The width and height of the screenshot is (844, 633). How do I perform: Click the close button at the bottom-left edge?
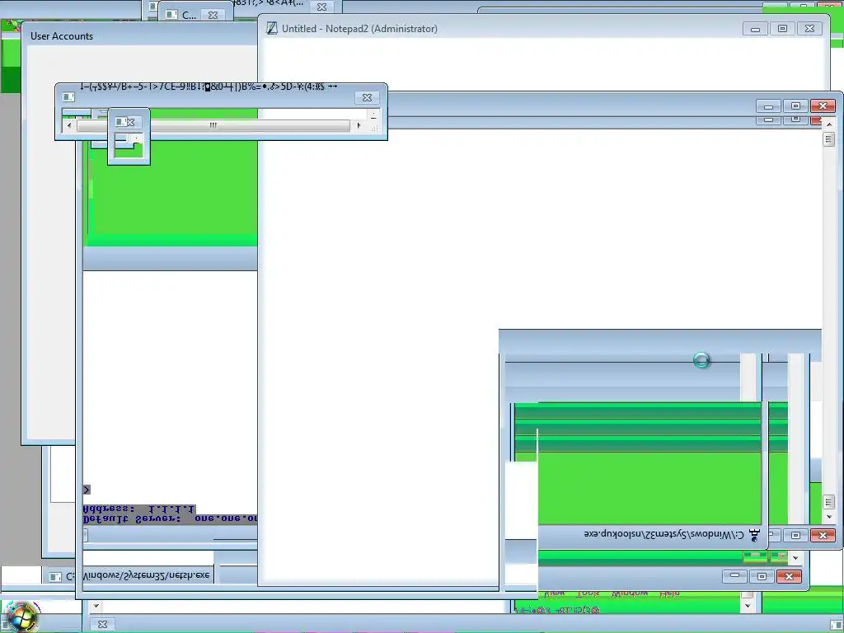coord(102,624)
